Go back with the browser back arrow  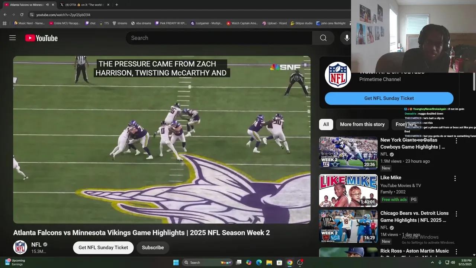[x=5, y=15]
